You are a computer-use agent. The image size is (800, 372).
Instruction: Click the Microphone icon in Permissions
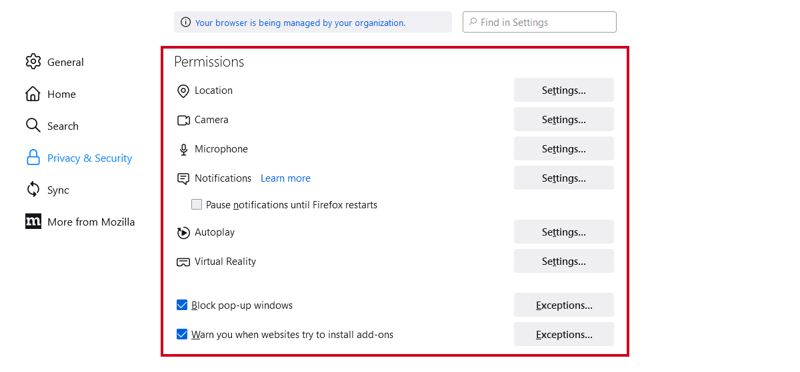pyautogui.click(x=183, y=150)
